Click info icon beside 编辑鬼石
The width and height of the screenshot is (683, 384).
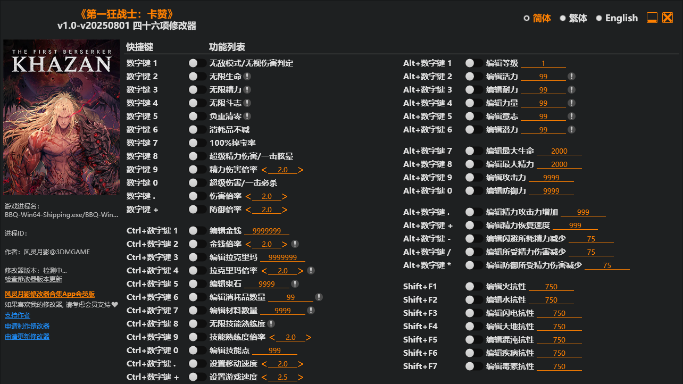pos(295,284)
